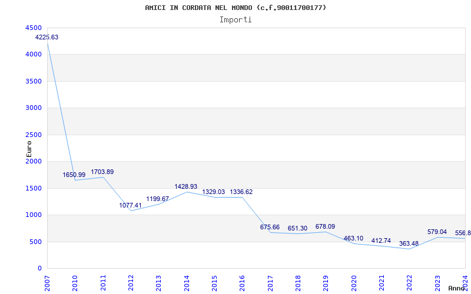The height and width of the screenshot is (294, 471).
Task: Select the 1329.03 data label
Action: coord(214,192)
